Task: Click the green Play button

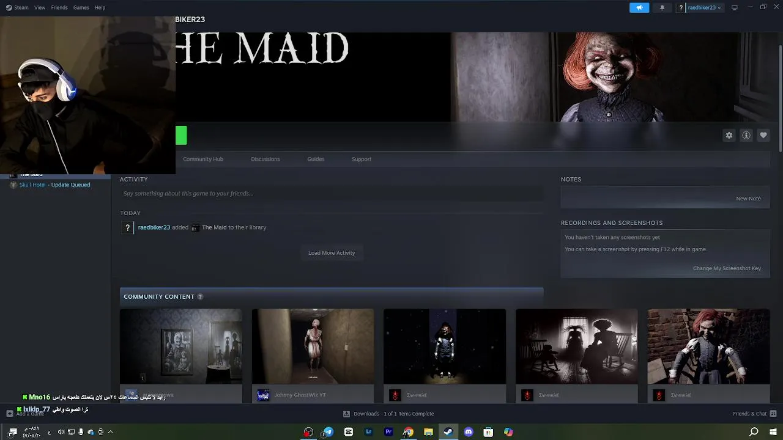Action: [181, 136]
